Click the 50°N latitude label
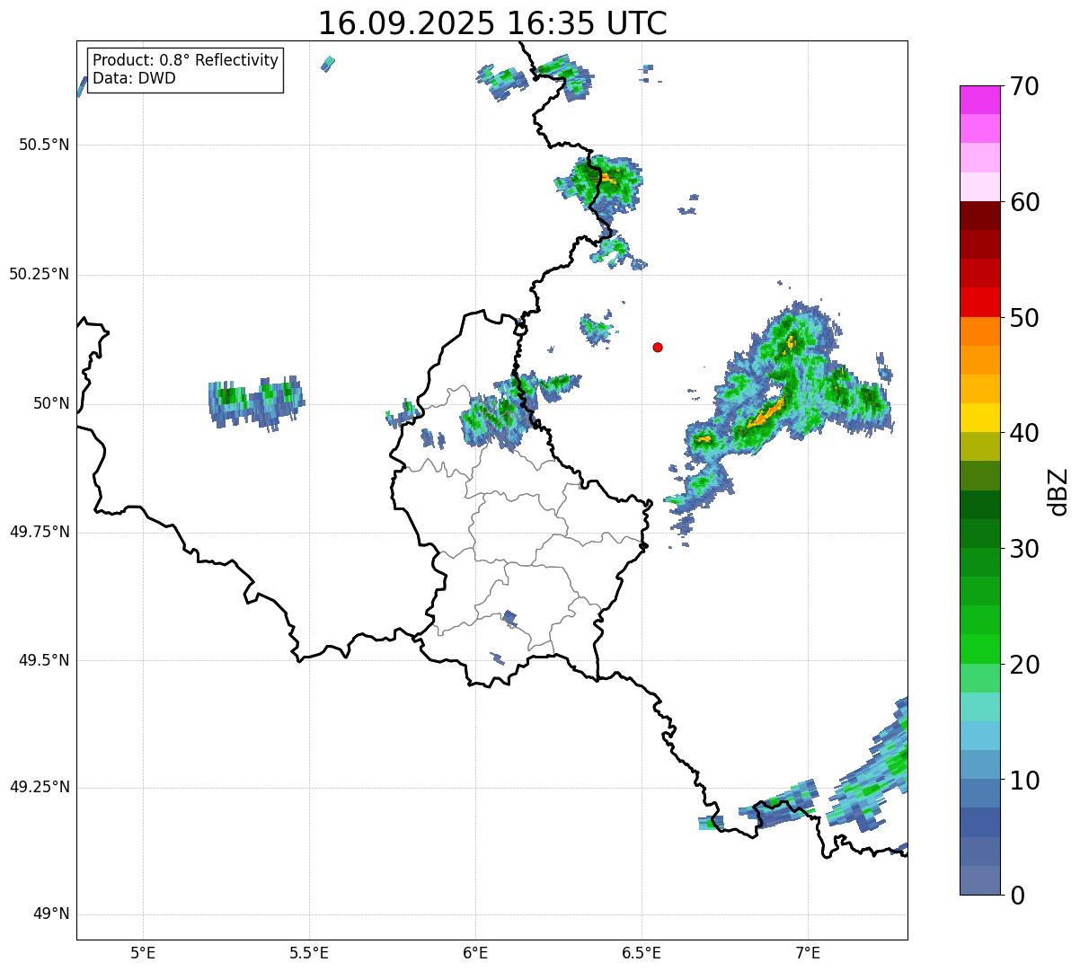Screen dimensions: 1080x971 [x=51, y=403]
